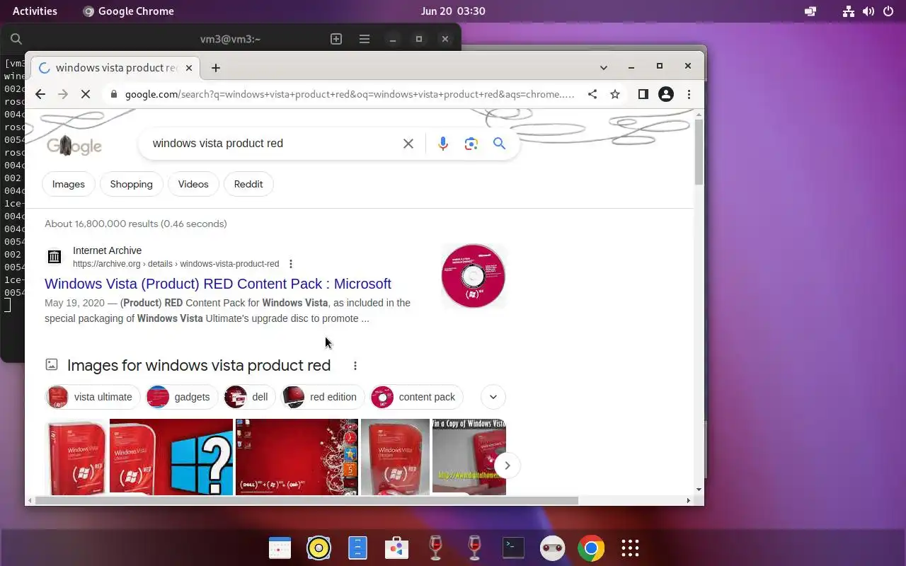Open the tab search dropdown in Chrome
The width and height of the screenshot is (906, 566).
pyautogui.click(x=604, y=68)
